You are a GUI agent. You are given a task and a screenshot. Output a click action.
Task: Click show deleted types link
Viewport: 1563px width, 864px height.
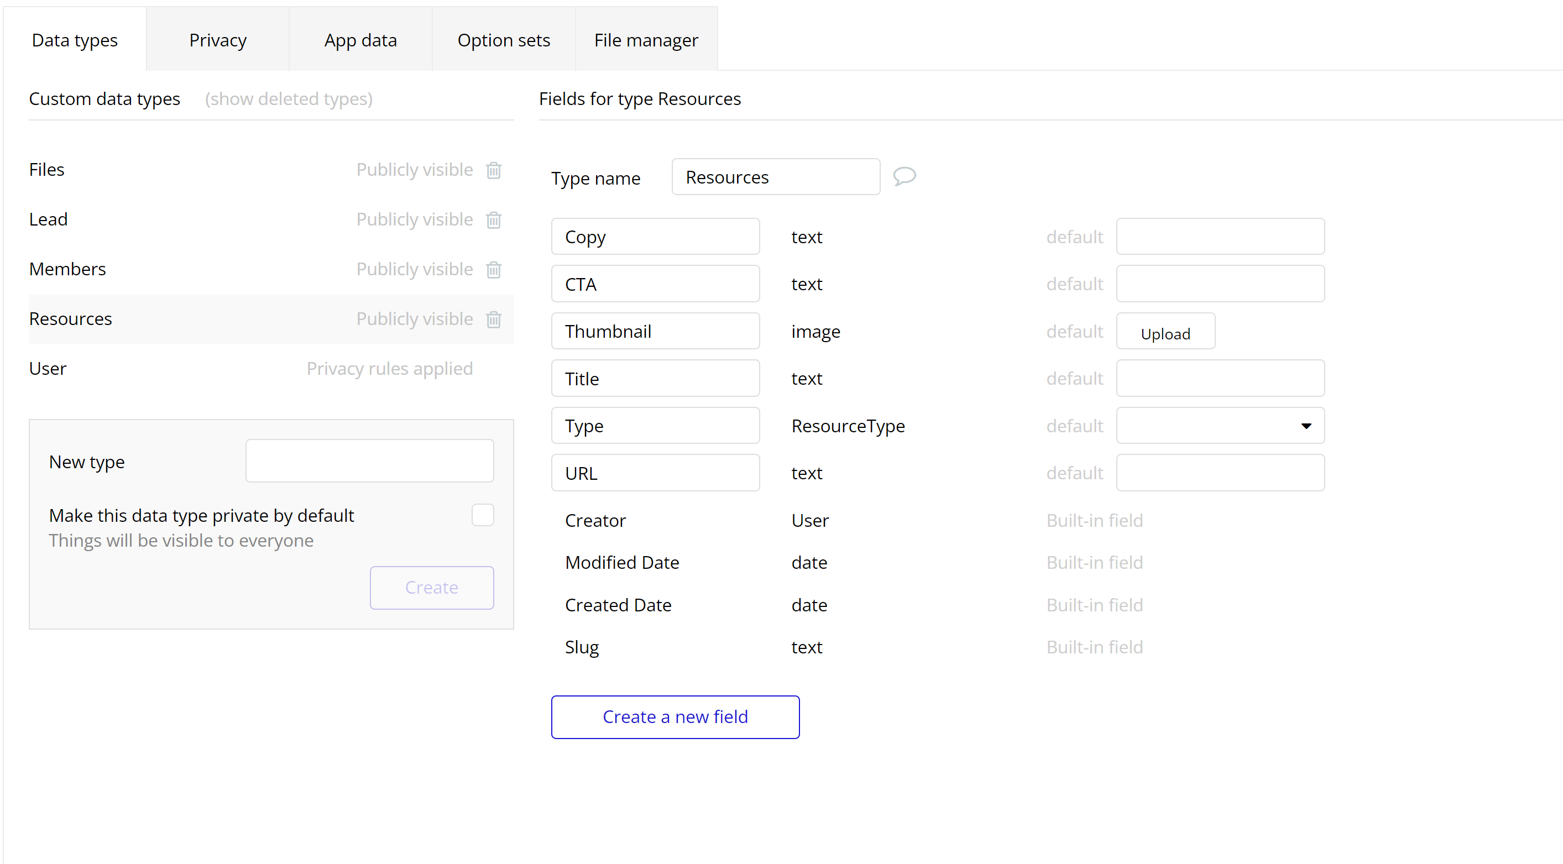click(x=289, y=99)
